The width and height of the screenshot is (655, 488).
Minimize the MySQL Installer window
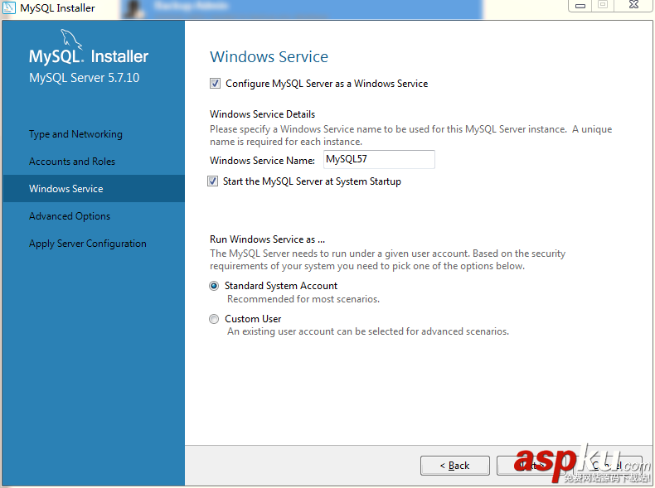tap(580, 6)
